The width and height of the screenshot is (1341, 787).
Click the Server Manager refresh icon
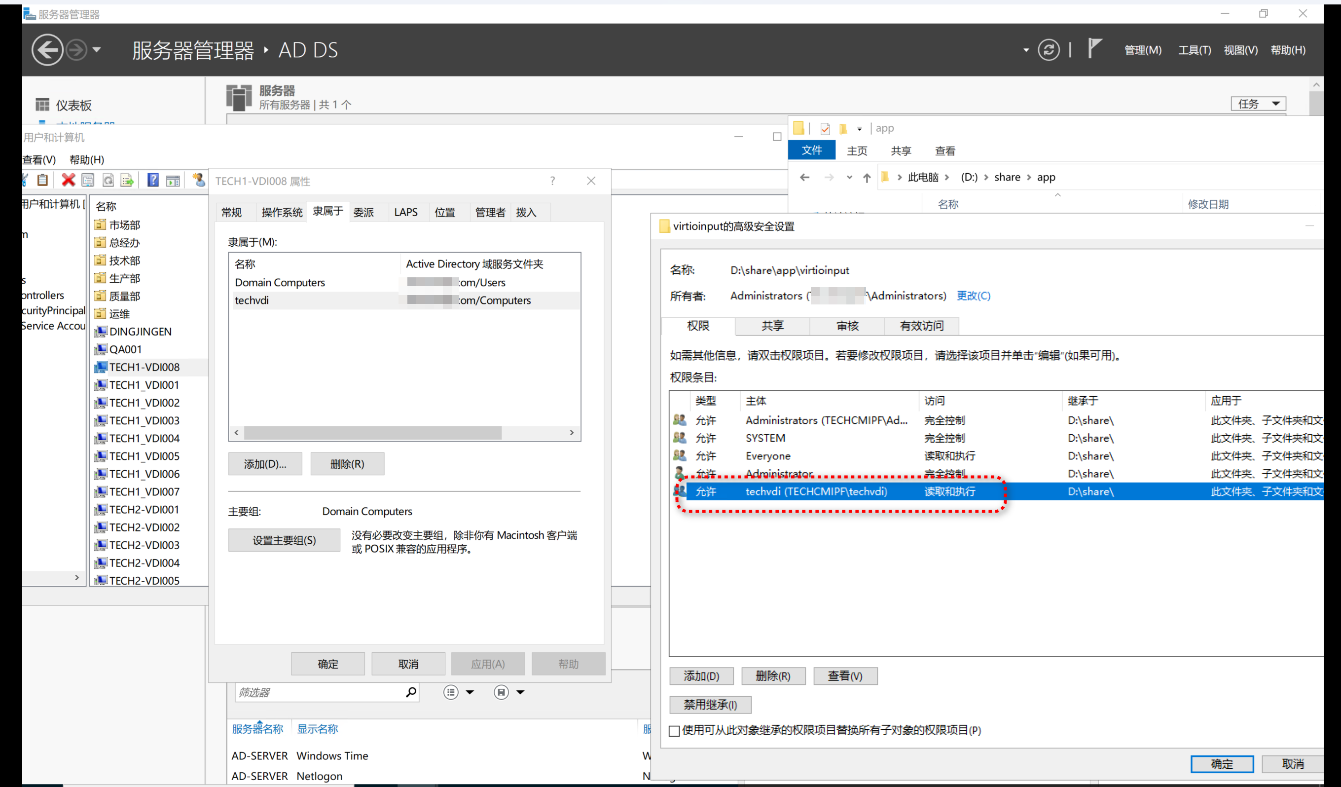coord(1049,50)
